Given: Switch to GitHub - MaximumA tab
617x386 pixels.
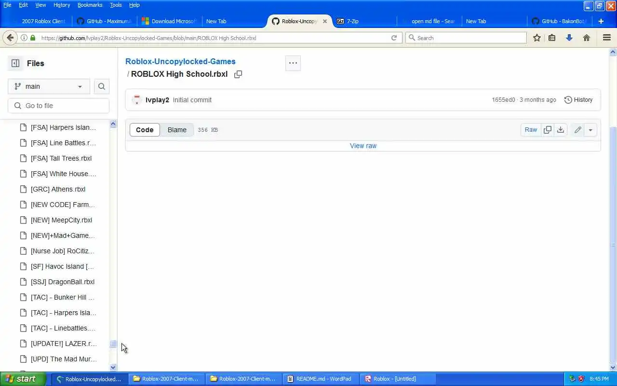Looking at the screenshot, I should pos(105,21).
